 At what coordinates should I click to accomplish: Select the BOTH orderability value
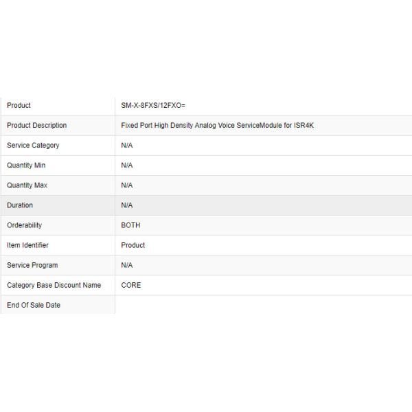point(130,225)
